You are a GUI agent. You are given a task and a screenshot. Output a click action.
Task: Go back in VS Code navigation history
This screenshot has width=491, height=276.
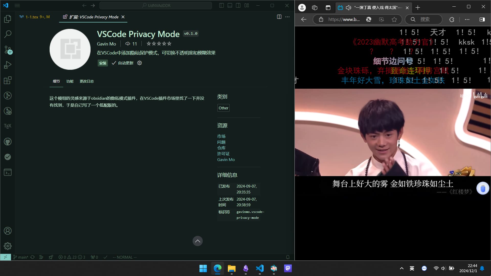(x=84, y=5)
